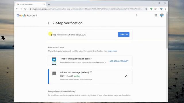Viewport: 184px width, 103px height.
Task: Open the Google Account profile picture
Action: (x=162, y=15)
